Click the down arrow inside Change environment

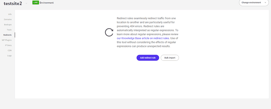265,3
